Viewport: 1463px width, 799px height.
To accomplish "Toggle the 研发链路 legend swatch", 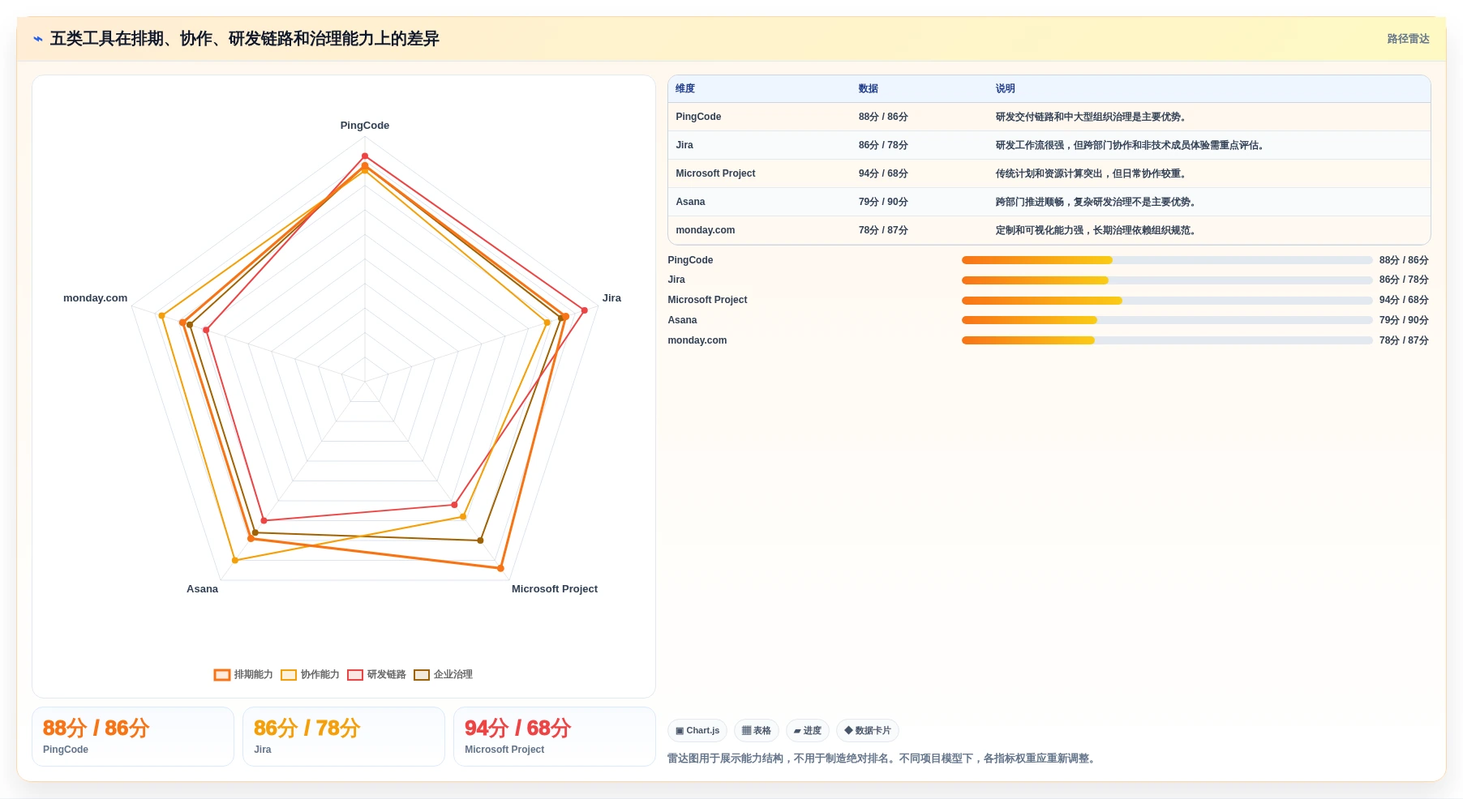I will (355, 675).
